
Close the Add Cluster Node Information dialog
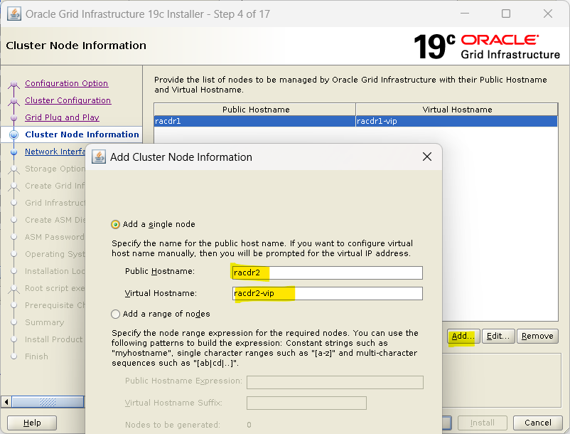(427, 157)
